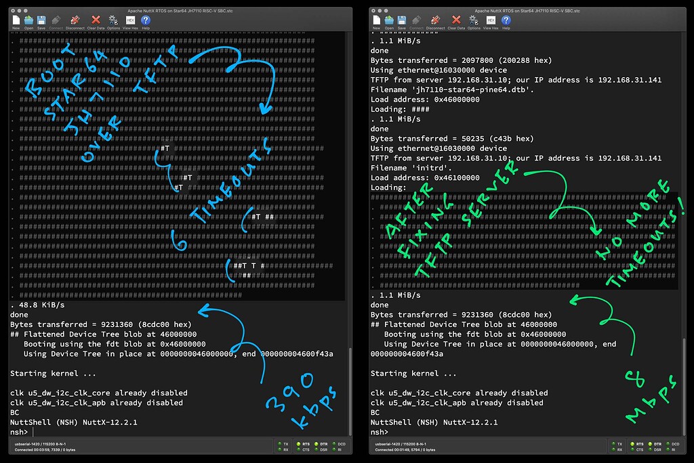The width and height of the screenshot is (694, 463).
Task: Switch to View Hex in left window
Action: pos(130,22)
